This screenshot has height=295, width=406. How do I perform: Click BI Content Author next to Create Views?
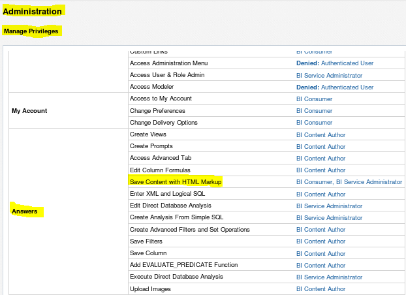[x=320, y=134]
